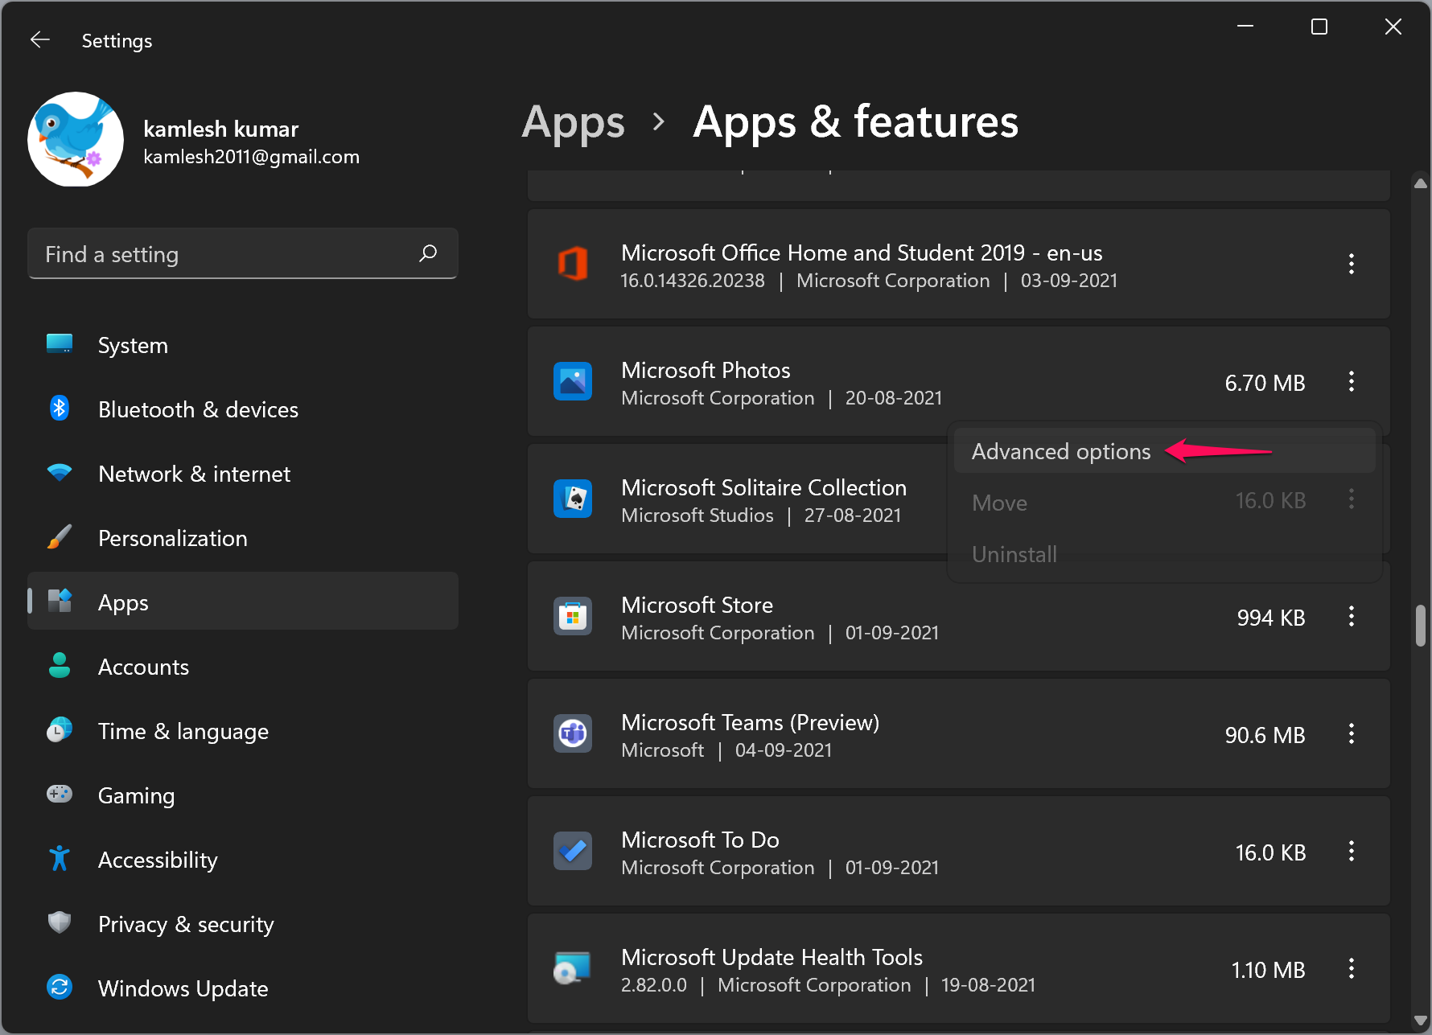Click Microsoft Update Health Tools name
Screen dimensions: 1432x1035
tap(772, 957)
